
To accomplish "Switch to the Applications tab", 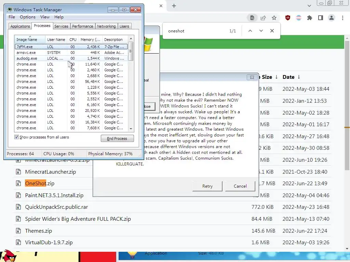I will coord(20,26).
